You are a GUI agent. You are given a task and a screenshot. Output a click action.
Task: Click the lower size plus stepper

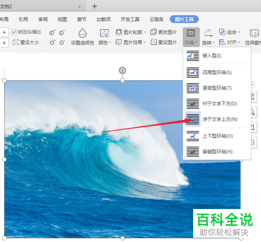pos(4,42)
